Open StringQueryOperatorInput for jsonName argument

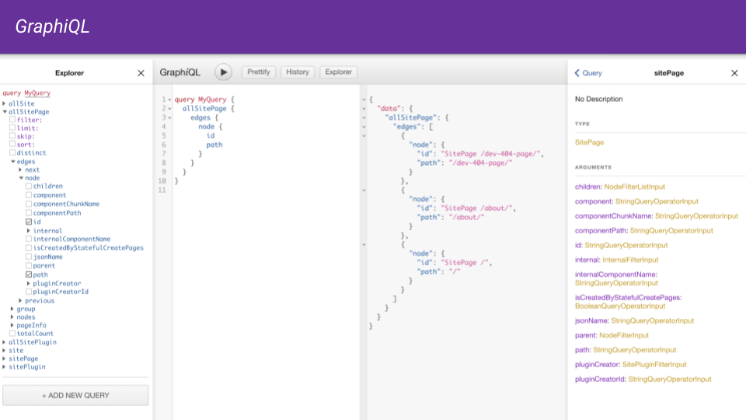652,321
